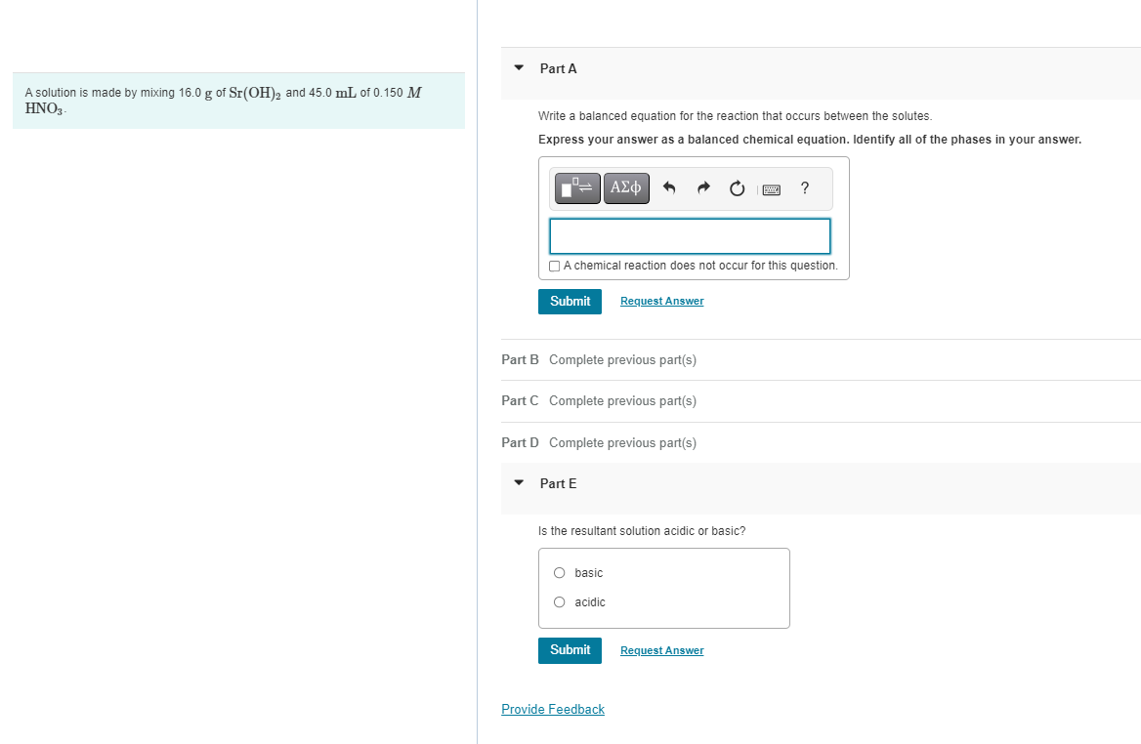This screenshot has width=1141, height=744.
Task: Open the chemical formula template icon
Action: coord(576,187)
